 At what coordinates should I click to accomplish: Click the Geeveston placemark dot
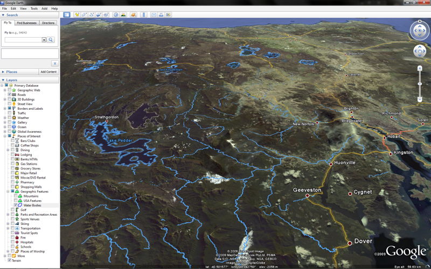coord(307,196)
